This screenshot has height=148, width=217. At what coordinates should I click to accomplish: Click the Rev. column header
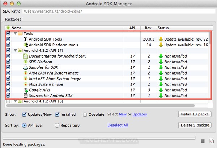[149, 28]
